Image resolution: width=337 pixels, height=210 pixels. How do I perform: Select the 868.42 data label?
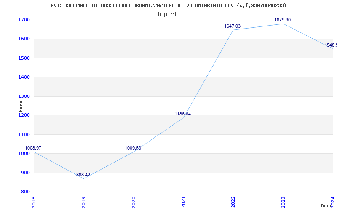tap(83, 175)
